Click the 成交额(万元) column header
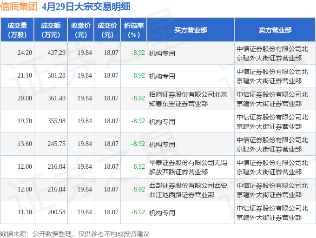The height and width of the screenshot is (238, 316). (51, 30)
